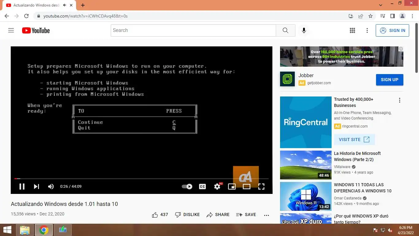Viewport: 419px width, 236px height.
Task: Mute the video player volume
Action: tap(51, 187)
